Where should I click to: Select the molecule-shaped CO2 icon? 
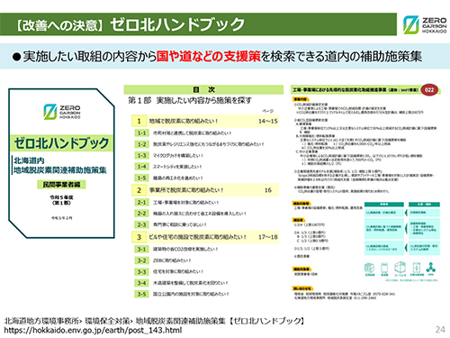[x=431, y=267]
